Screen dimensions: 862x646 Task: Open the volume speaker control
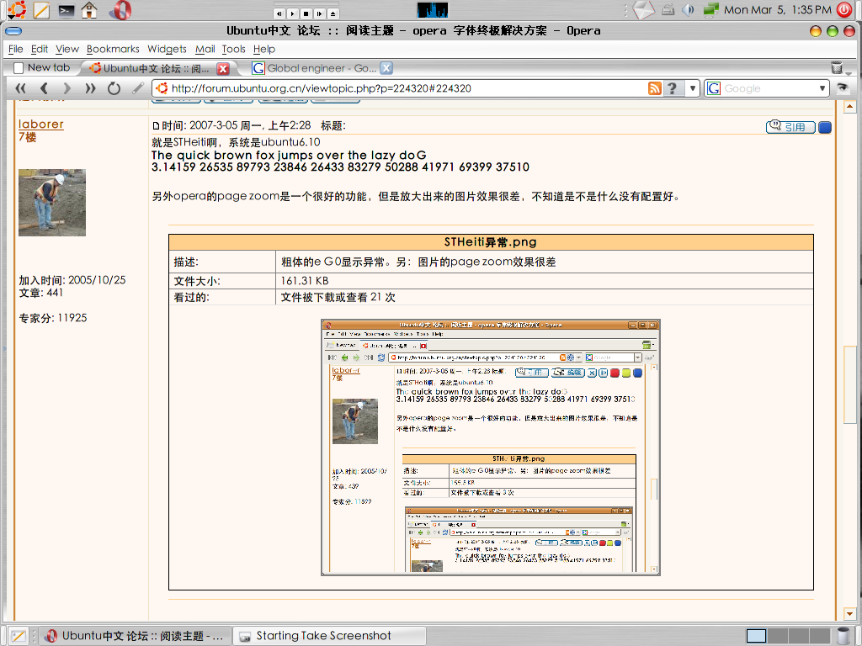pos(688,10)
